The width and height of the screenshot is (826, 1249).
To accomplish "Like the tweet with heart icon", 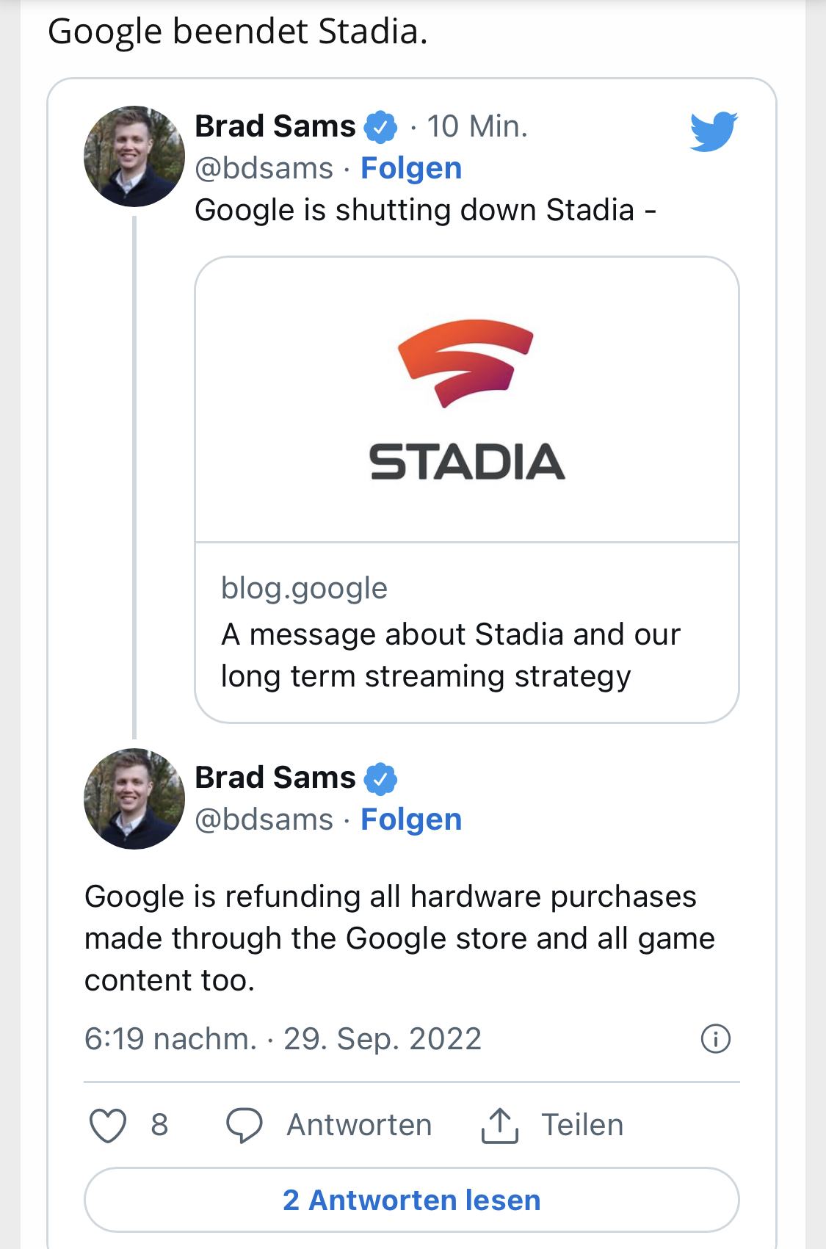I will pyautogui.click(x=108, y=1126).
